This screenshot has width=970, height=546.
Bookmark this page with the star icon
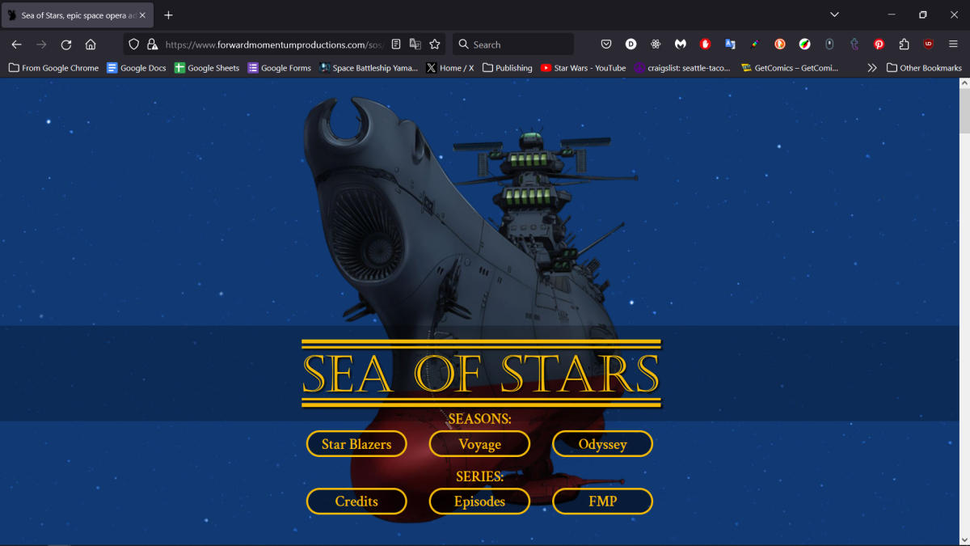coord(435,44)
